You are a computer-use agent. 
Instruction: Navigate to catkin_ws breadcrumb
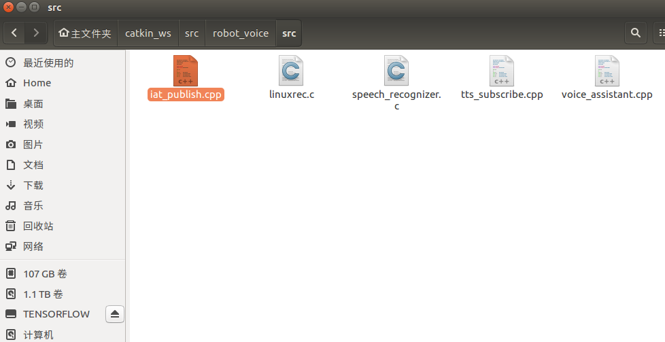point(148,33)
